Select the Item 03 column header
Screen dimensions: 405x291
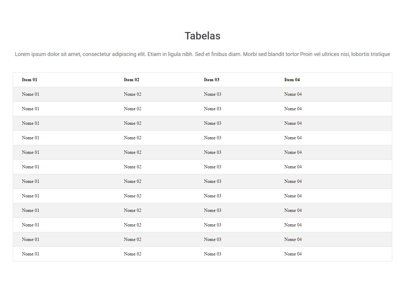[x=212, y=80]
